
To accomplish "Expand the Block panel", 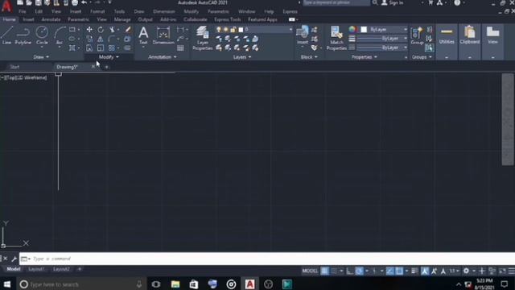I will click(309, 57).
